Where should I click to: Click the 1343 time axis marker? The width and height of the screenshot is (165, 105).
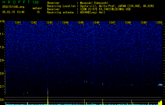(49, 23)
